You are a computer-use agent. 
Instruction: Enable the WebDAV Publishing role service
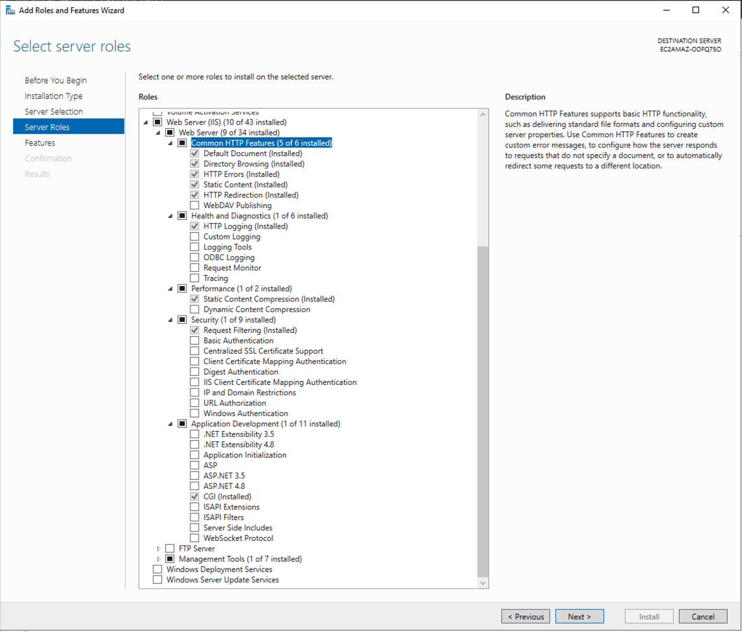click(194, 205)
